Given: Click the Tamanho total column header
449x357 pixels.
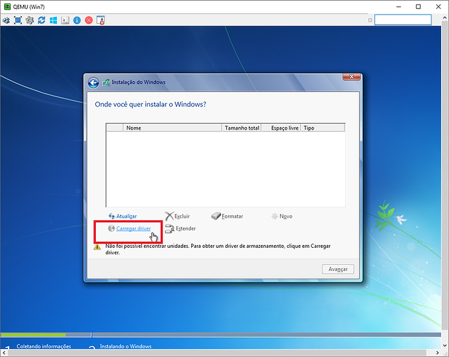Looking at the screenshot, I should pos(241,128).
